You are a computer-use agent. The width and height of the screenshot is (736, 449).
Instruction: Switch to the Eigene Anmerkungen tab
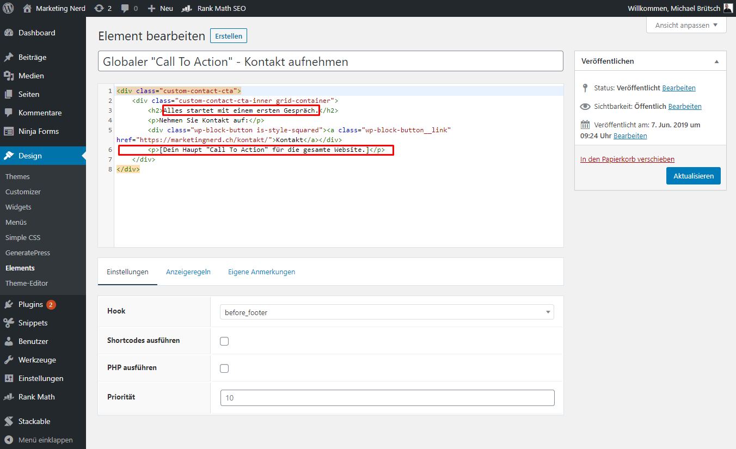(x=262, y=272)
